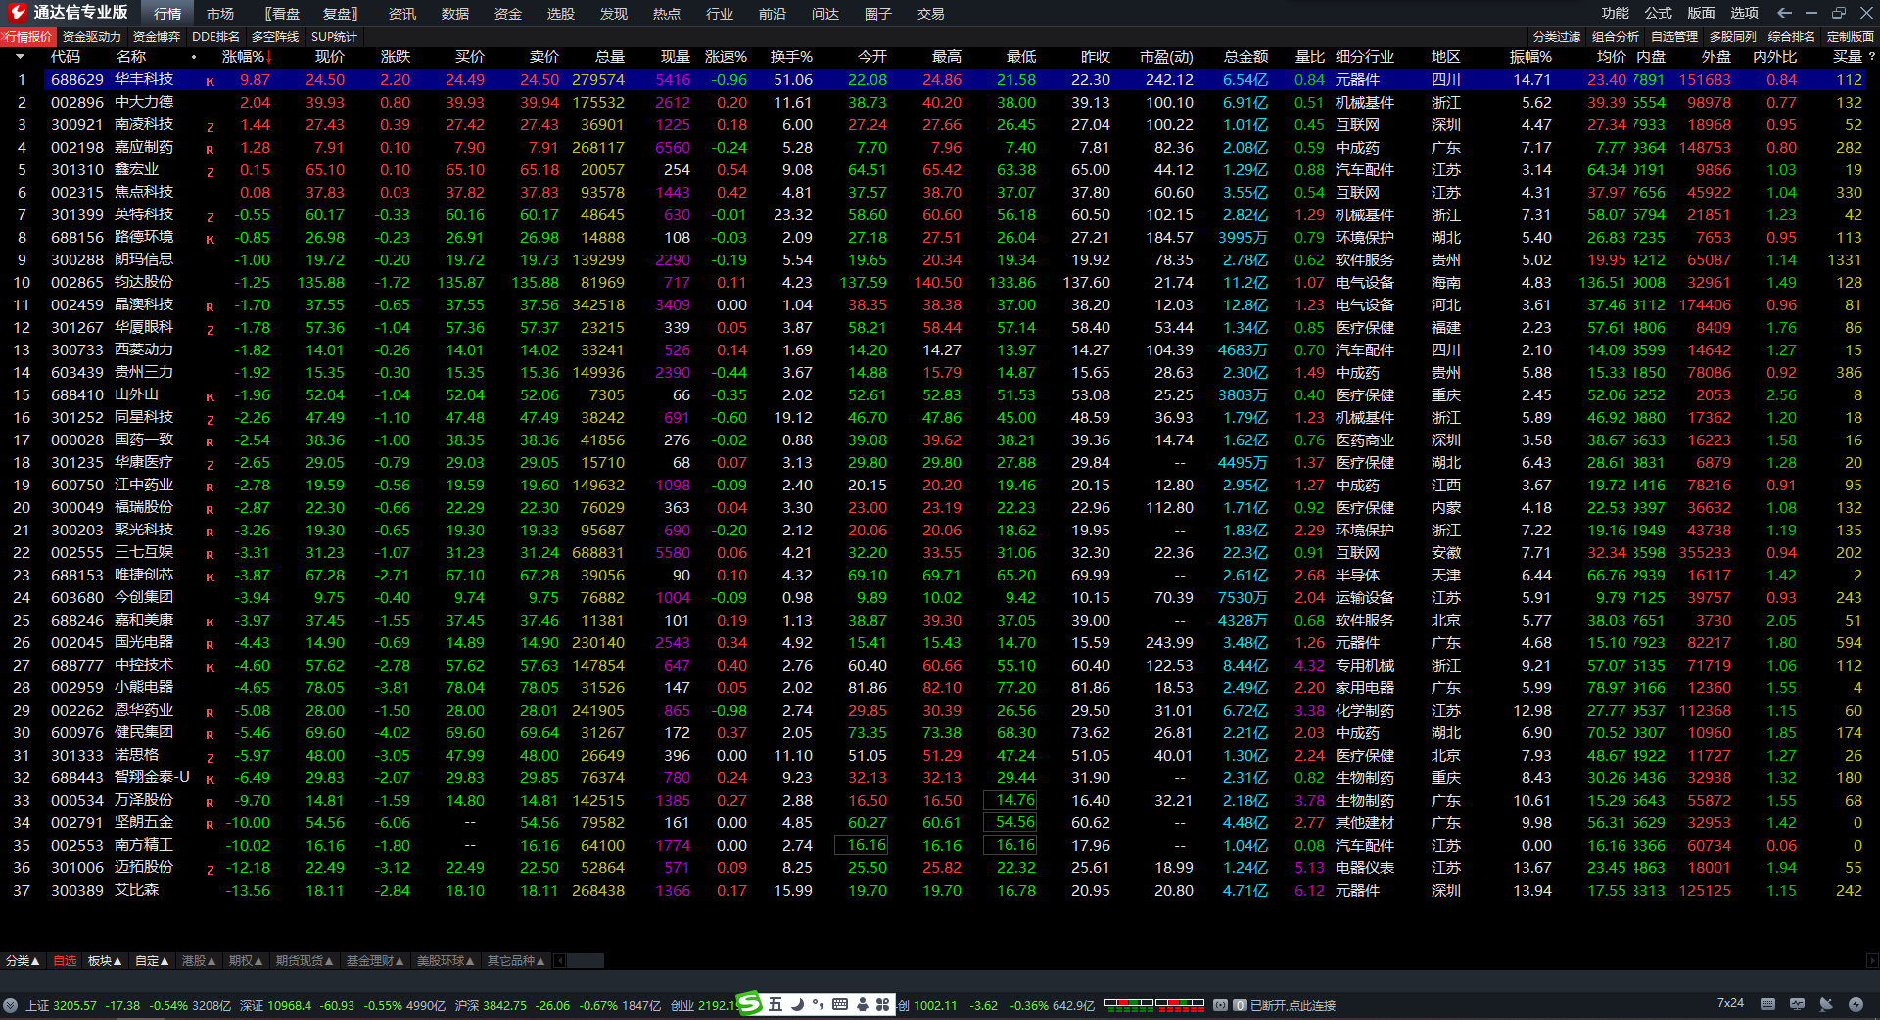Expand the 基金理财 tab menu
Image resolution: width=1880 pixels, height=1020 pixels.
pos(375,961)
